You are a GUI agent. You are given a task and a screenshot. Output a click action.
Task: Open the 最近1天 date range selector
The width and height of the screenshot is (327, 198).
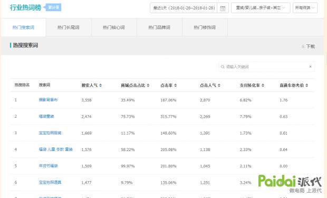pos(184,8)
